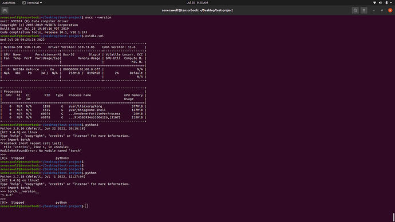The width and height of the screenshot is (395, 222).
Task: Click the volume speaker icon
Action: point(380,3)
